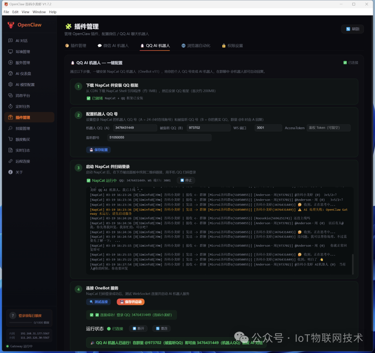Open 服务管理 play icon in sidebar
This screenshot has width=375, height=353.
pyautogui.click(x=10, y=63)
